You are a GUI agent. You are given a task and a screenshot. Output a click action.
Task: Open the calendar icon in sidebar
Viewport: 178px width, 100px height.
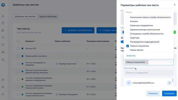tap(3, 23)
